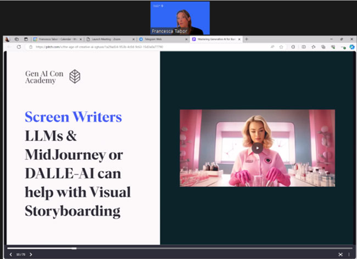View site info lock icon
The height and width of the screenshot is (259, 357).
coord(31,47)
